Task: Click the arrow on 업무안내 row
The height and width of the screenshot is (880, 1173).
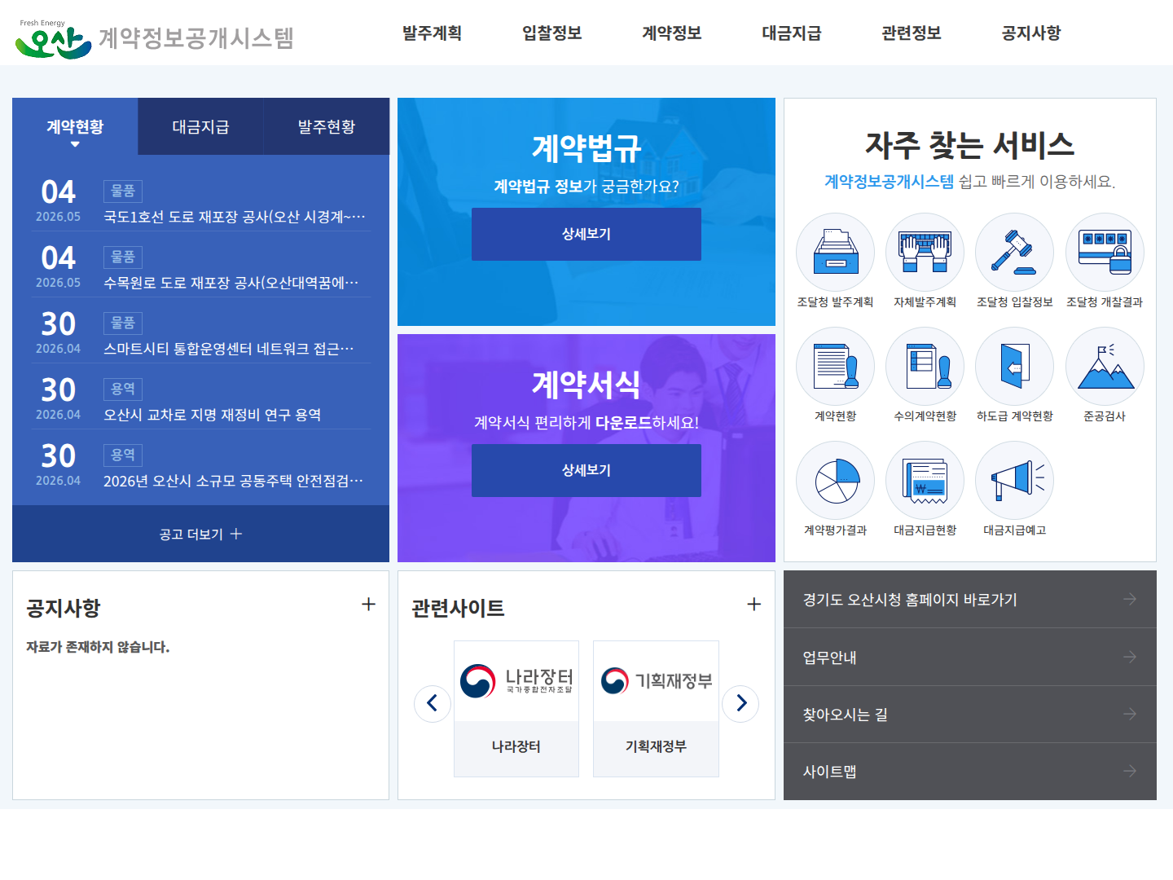Action: point(1130,657)
